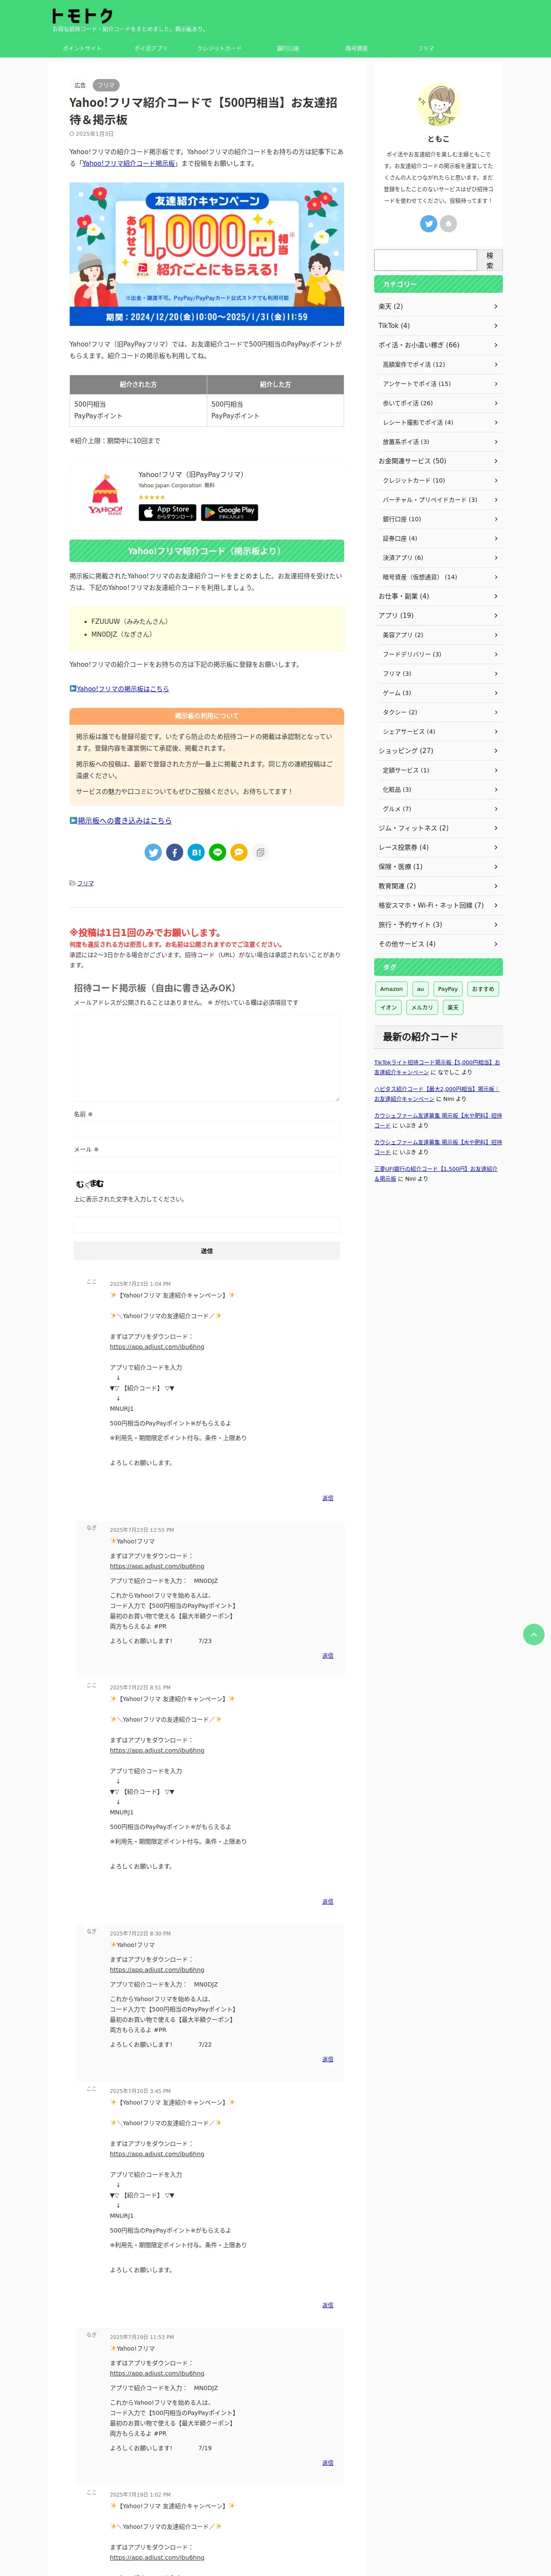
Task: Click the large comment text area
Action: [x=207, y=1057]
